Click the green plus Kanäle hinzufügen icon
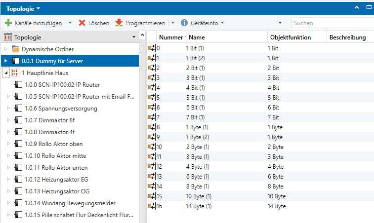Image resolution: width=374 pixels, height=223 pixels. 8,23
